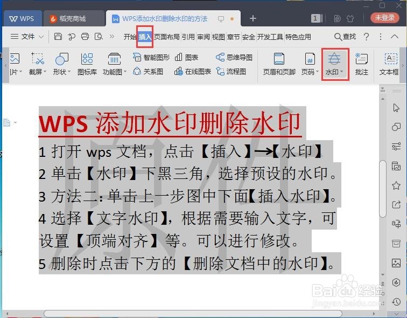This screenshot has width=407, height=318.
Task: Insert a 关系图 relationship diagram
Action: (x=148, y=71)
